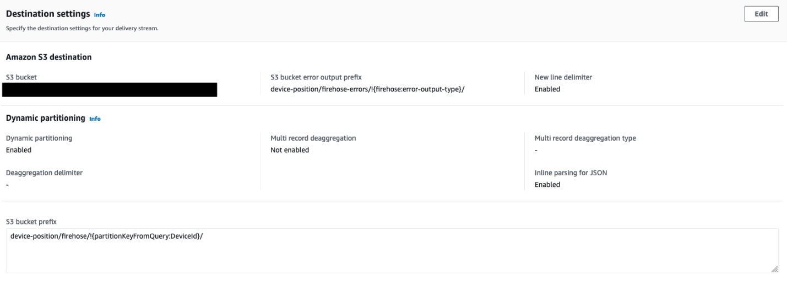Click the 'Amazon S3 destination' heading
Image resolution: width=787 pixels, height=285 pixels.
tap(48, 57)
